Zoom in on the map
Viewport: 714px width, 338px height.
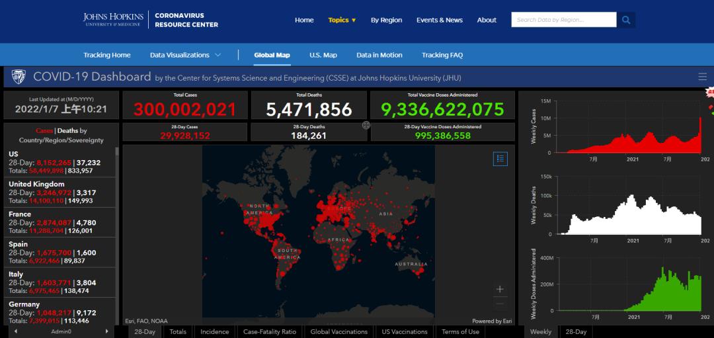point(500,289)
